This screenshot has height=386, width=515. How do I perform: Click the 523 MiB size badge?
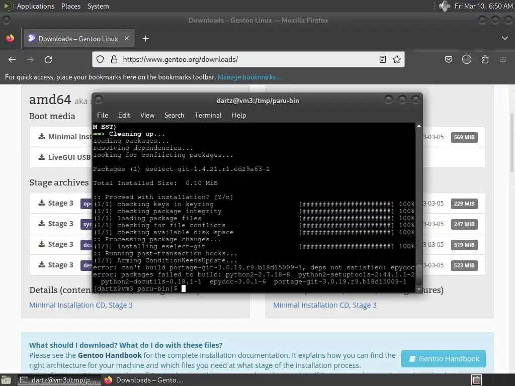coord(464,265)
